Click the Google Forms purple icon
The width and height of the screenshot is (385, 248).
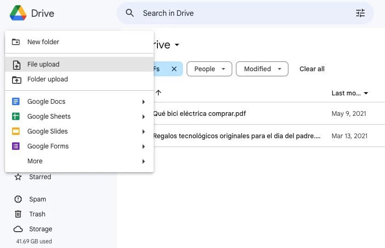pos(16,146)
